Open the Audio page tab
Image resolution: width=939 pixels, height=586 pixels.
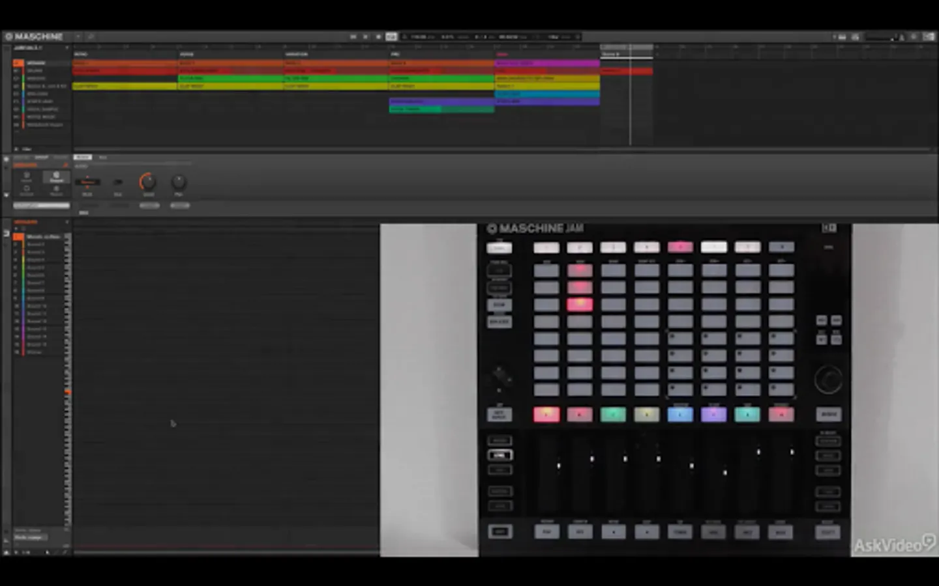point(83,158)
